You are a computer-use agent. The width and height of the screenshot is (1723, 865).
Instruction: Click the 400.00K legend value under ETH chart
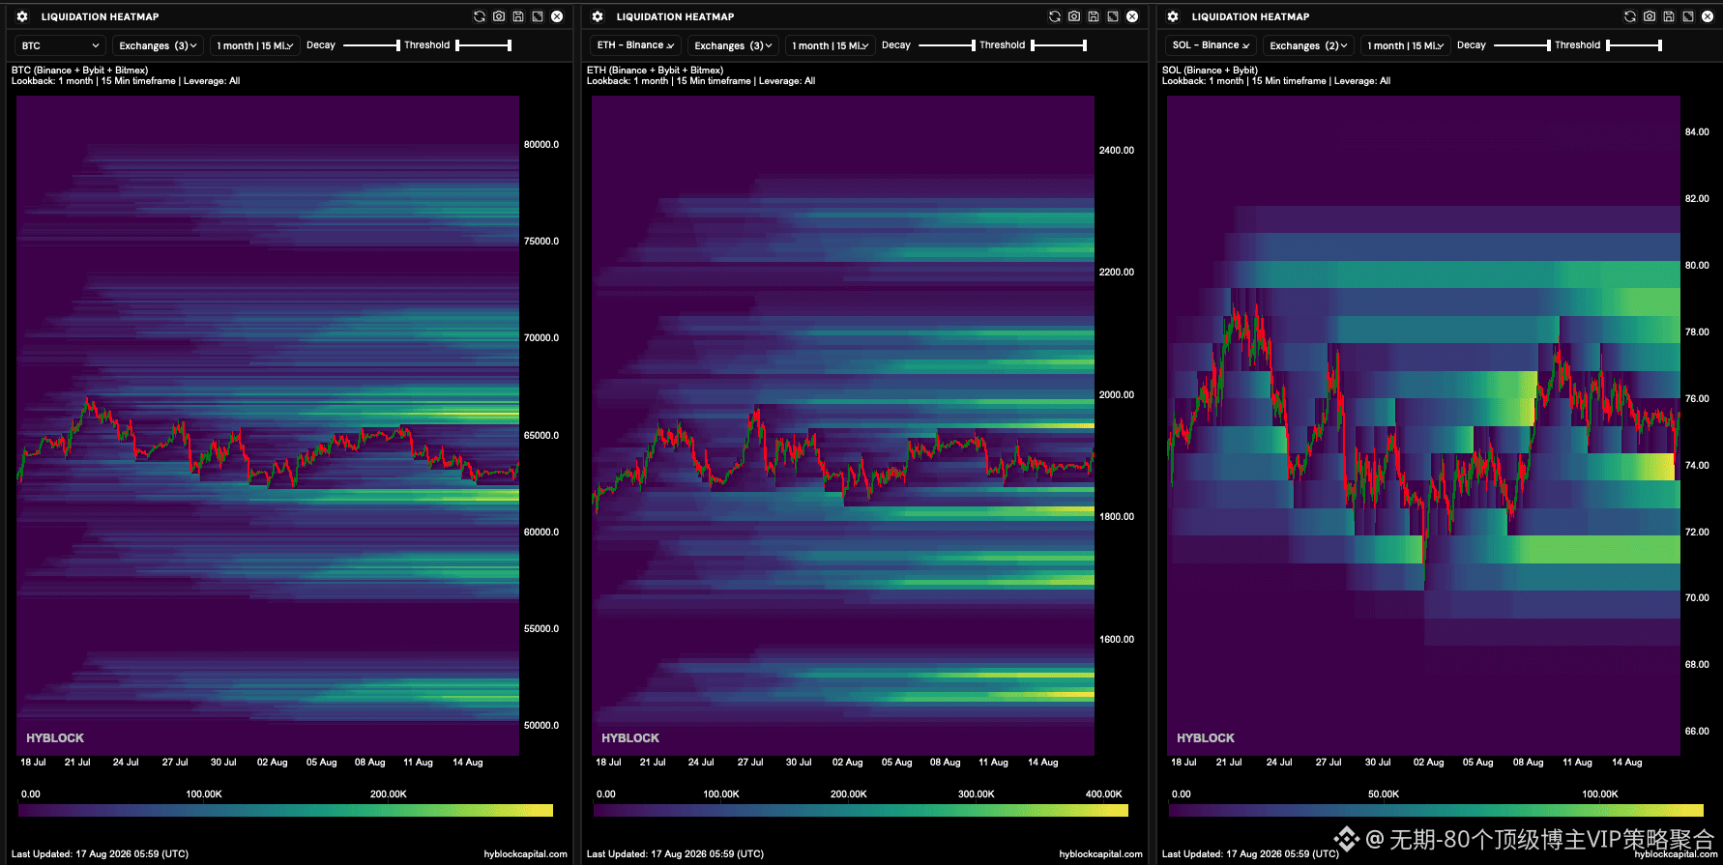pos(1103,794)
